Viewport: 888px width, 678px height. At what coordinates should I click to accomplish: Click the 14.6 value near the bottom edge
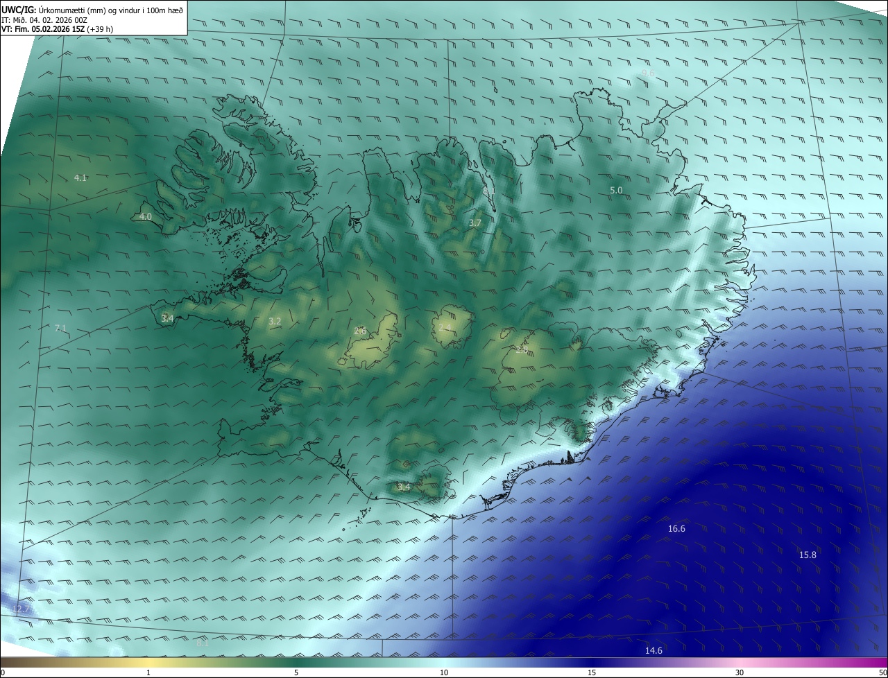[x=654, y=650]
